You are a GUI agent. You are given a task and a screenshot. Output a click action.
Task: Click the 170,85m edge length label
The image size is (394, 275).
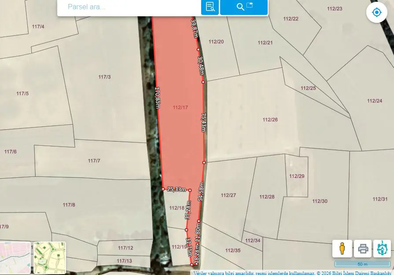(x=157, y=98)
